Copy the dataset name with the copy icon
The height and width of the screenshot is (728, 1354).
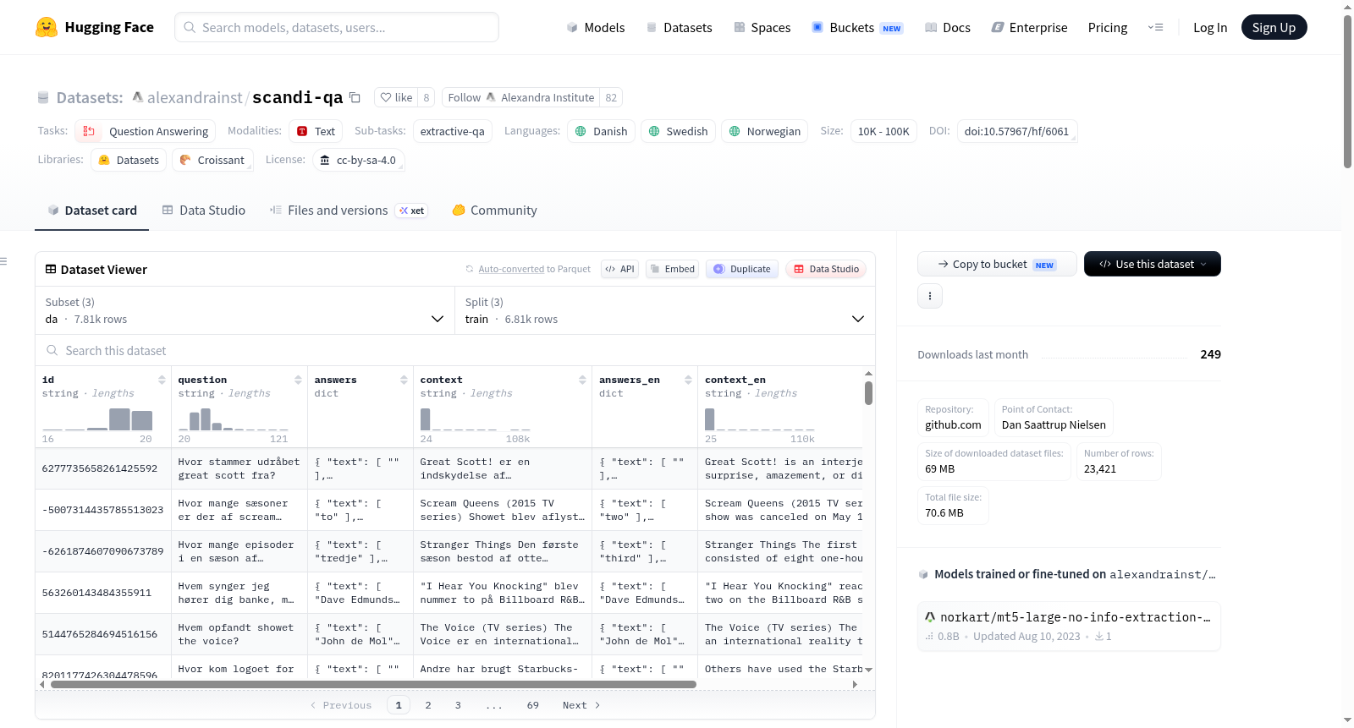[355, 97]
